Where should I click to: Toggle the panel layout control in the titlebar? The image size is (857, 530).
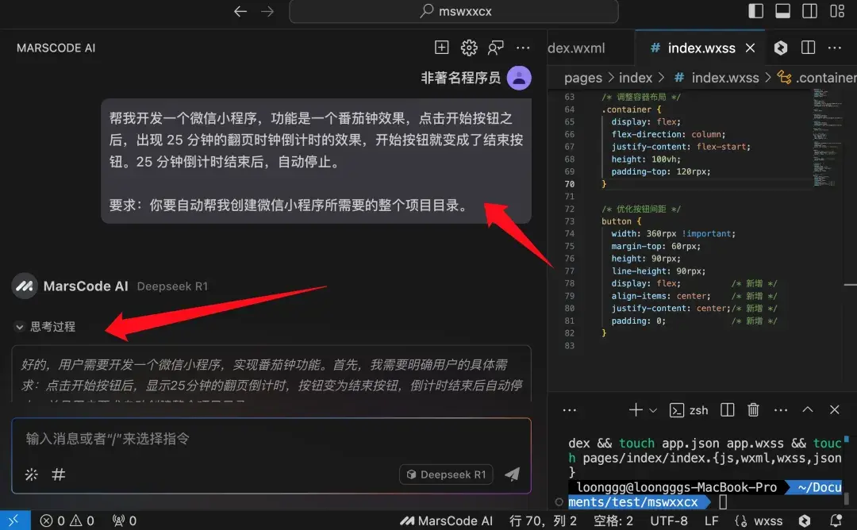tap(782, 11)
